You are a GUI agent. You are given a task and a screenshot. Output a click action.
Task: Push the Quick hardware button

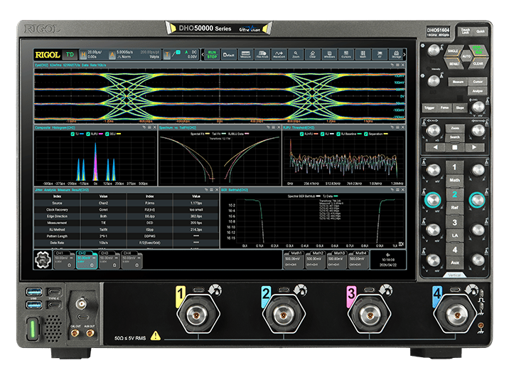click(x=481, y=31)
